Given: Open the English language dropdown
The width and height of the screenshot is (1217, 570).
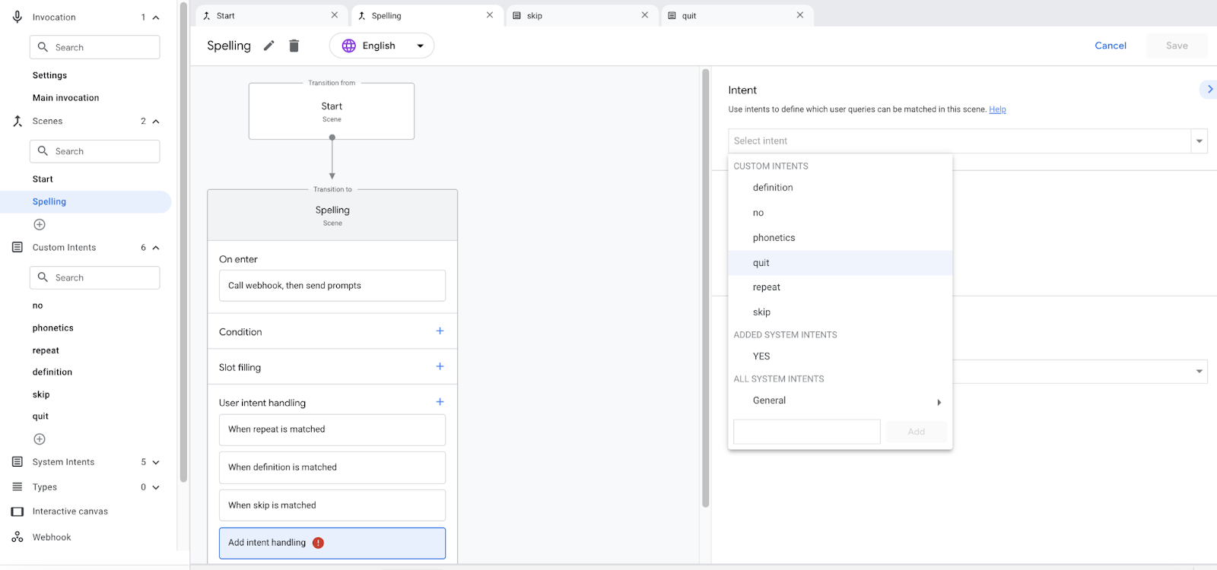Looking at the screenshot, I should [x=382, y=46].
